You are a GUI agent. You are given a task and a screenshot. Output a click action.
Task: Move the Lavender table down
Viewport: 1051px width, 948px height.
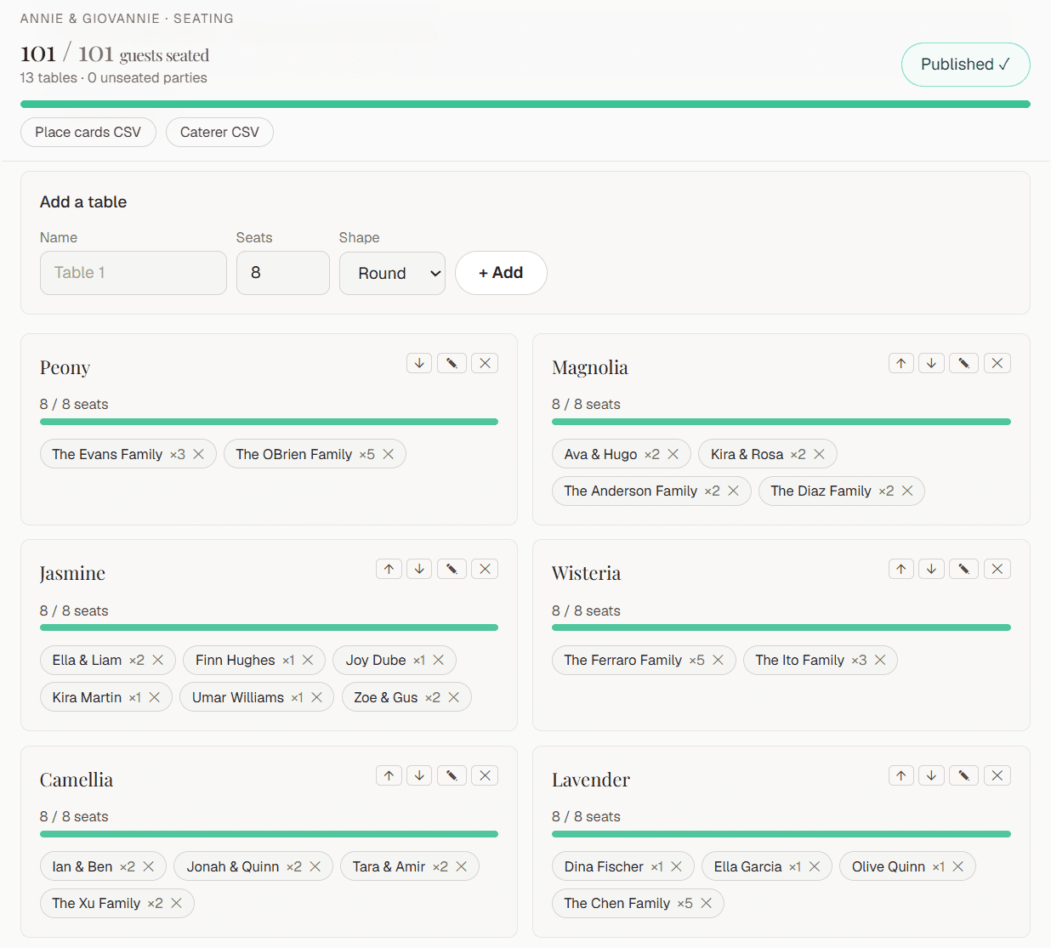point(931,775)
